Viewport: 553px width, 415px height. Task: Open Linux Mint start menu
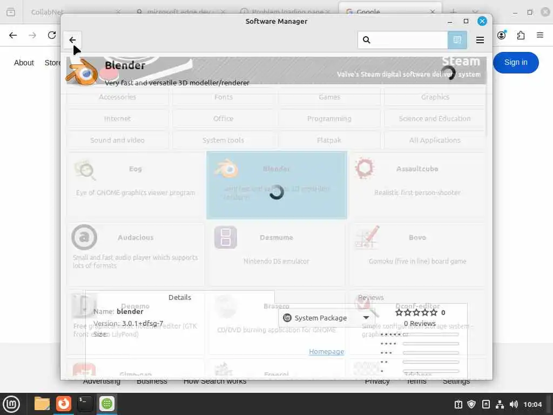pos(11,404)
